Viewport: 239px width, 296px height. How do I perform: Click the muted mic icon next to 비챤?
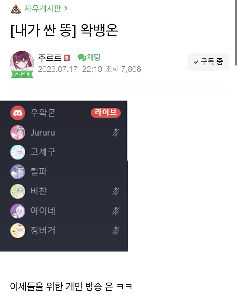116,191
